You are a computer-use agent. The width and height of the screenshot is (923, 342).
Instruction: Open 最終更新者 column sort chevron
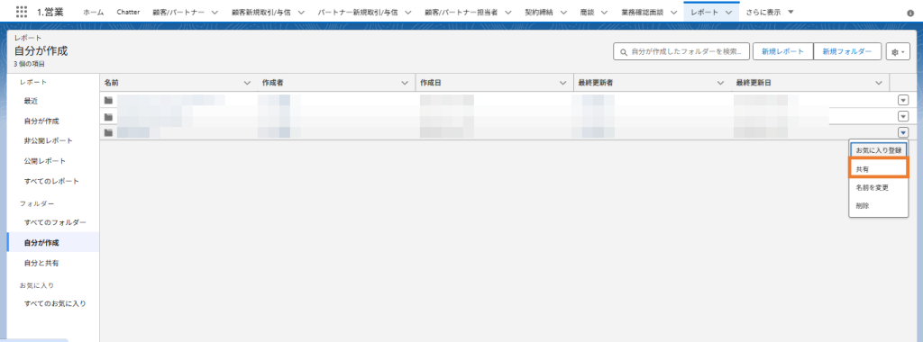[x=720, y=83]
